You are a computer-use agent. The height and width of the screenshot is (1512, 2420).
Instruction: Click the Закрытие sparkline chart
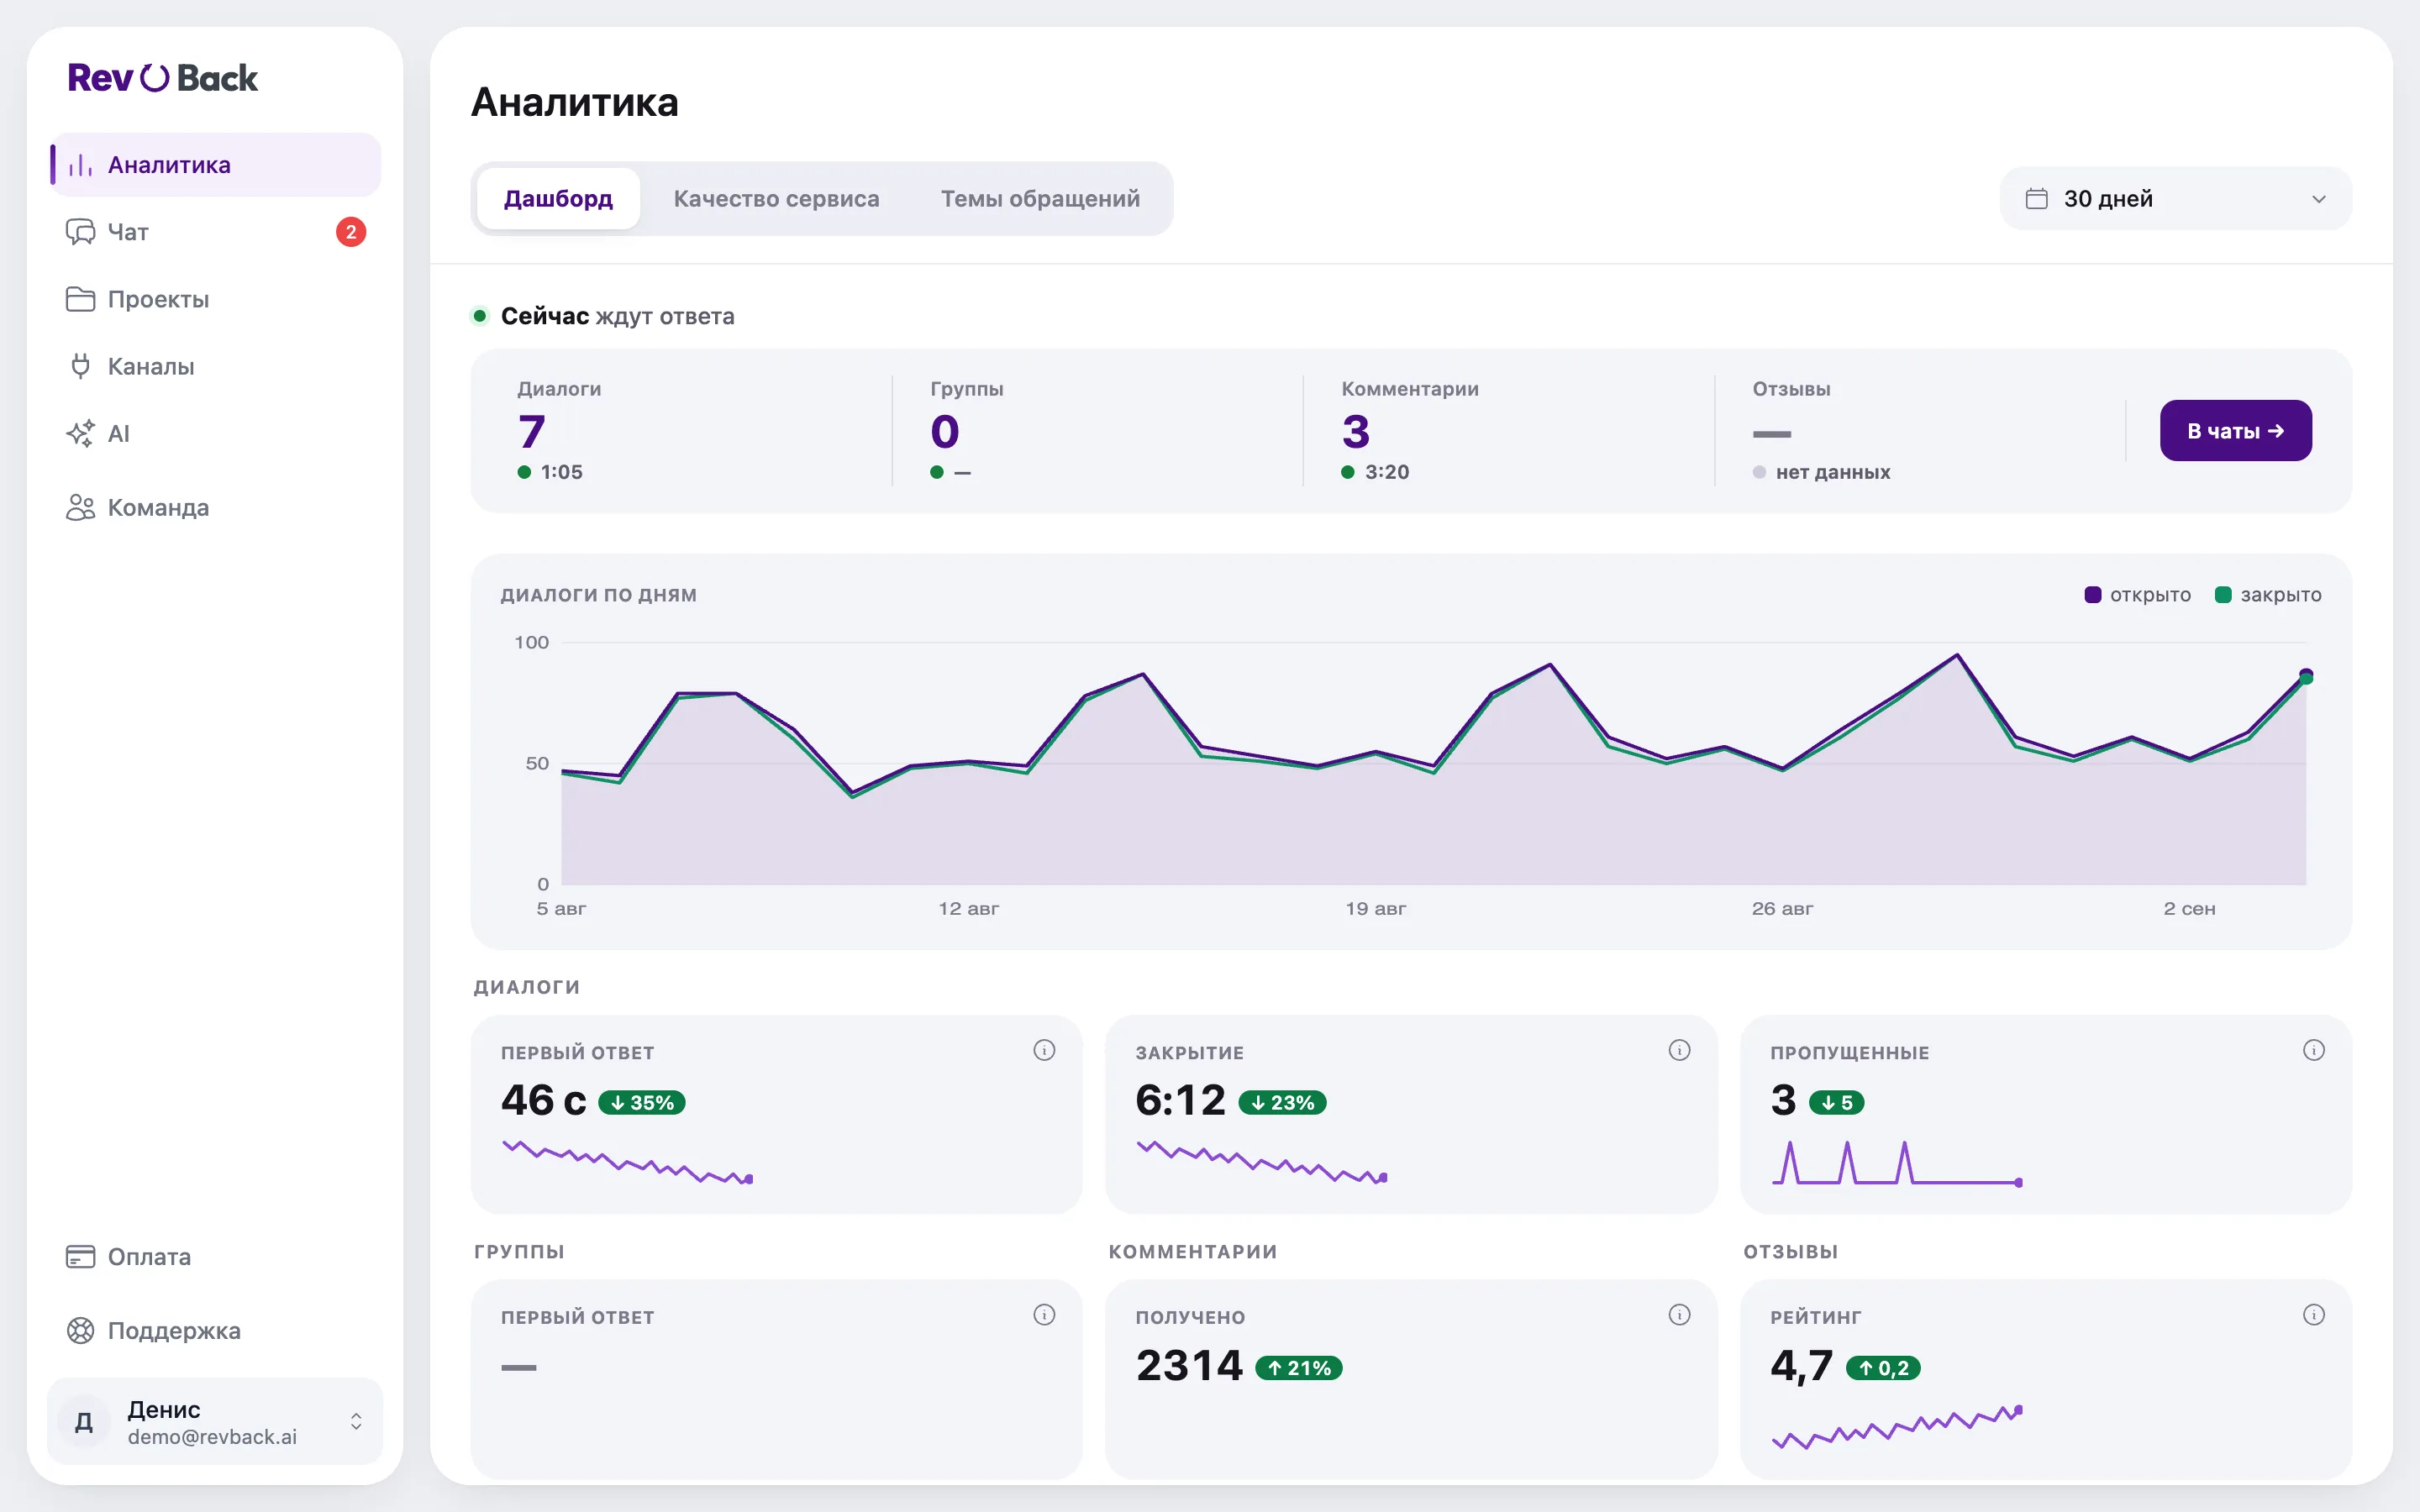1262,1162
